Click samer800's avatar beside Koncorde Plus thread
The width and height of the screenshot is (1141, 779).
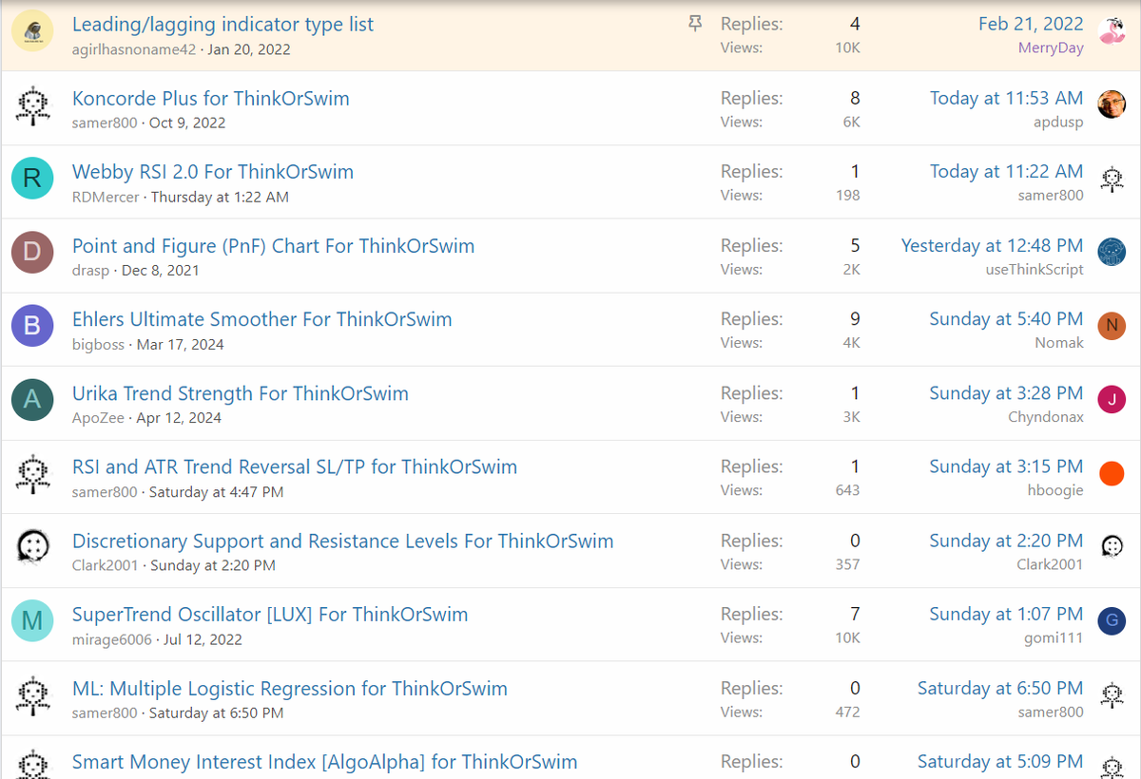32,104
